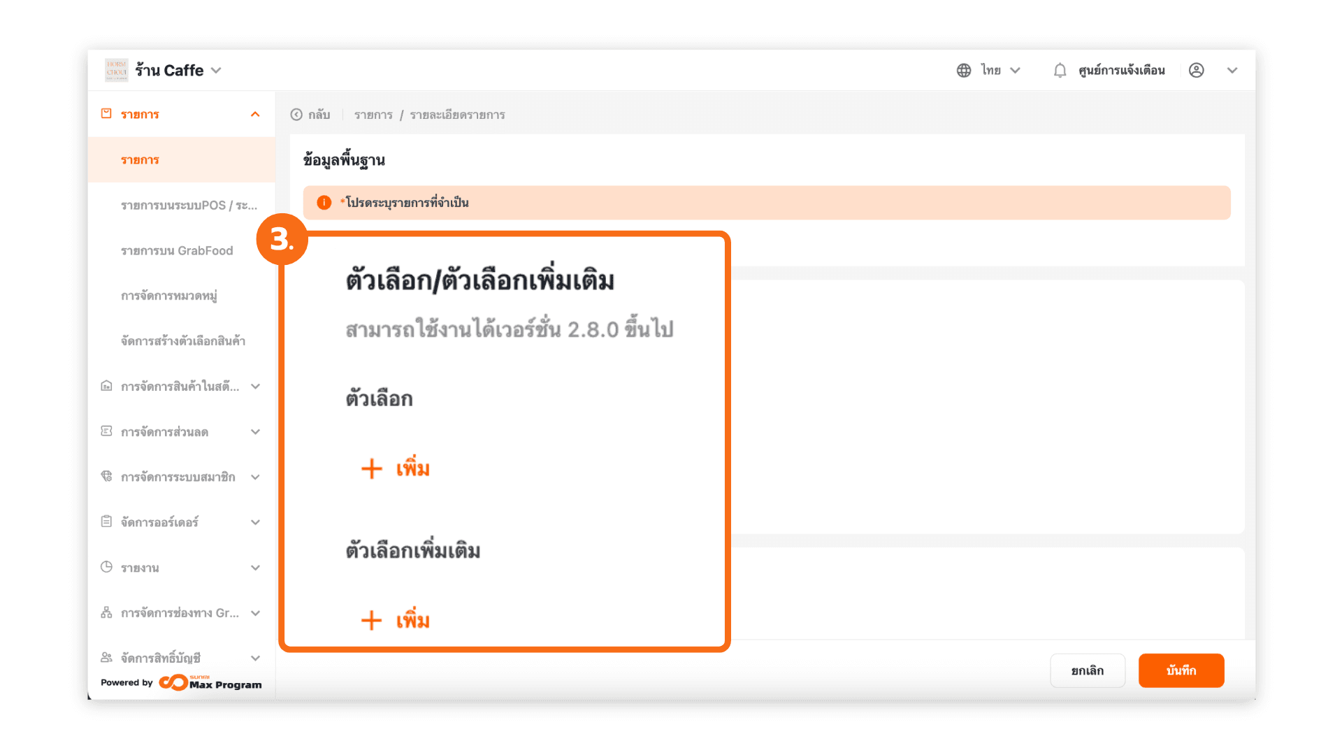
Task: Collapse the รายการ sidebar section
Action: 255,115
